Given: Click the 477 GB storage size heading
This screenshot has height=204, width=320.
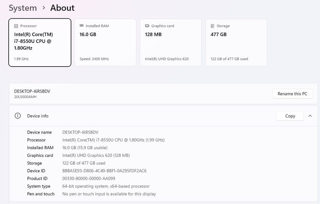Looking at the screenshot, I should (x=219, y=34).
